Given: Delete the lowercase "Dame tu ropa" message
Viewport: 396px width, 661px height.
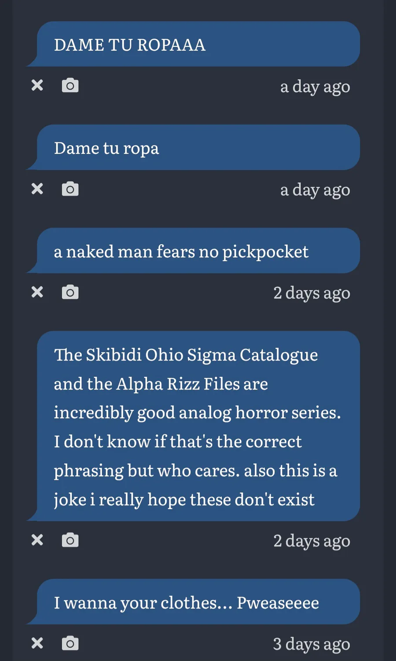Looking at the screenshot, I should tap(37, 189).
